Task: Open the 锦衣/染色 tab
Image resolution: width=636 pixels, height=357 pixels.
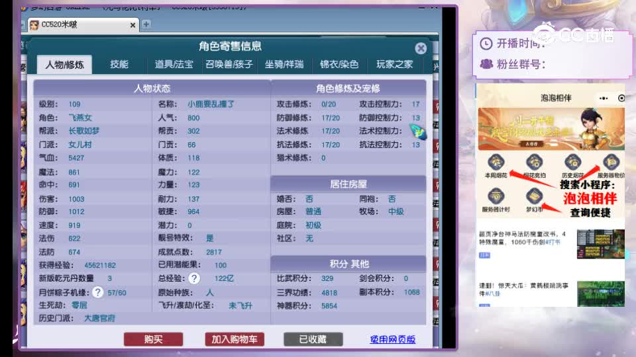Action: pyautogui.click(x=339, y=64)
